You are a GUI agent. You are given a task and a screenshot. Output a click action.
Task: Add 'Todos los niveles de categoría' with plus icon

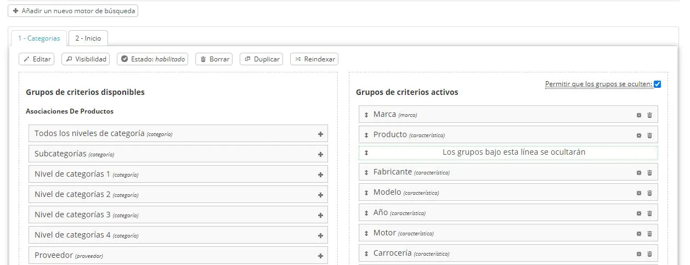[x=320, y=134]
